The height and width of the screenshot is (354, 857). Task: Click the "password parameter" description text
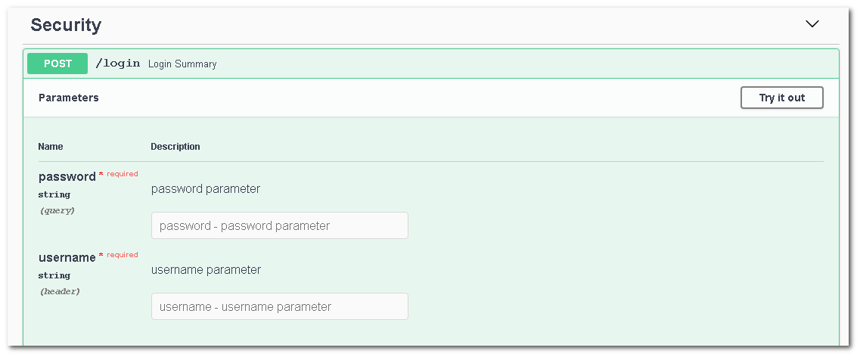coord(206,189)
